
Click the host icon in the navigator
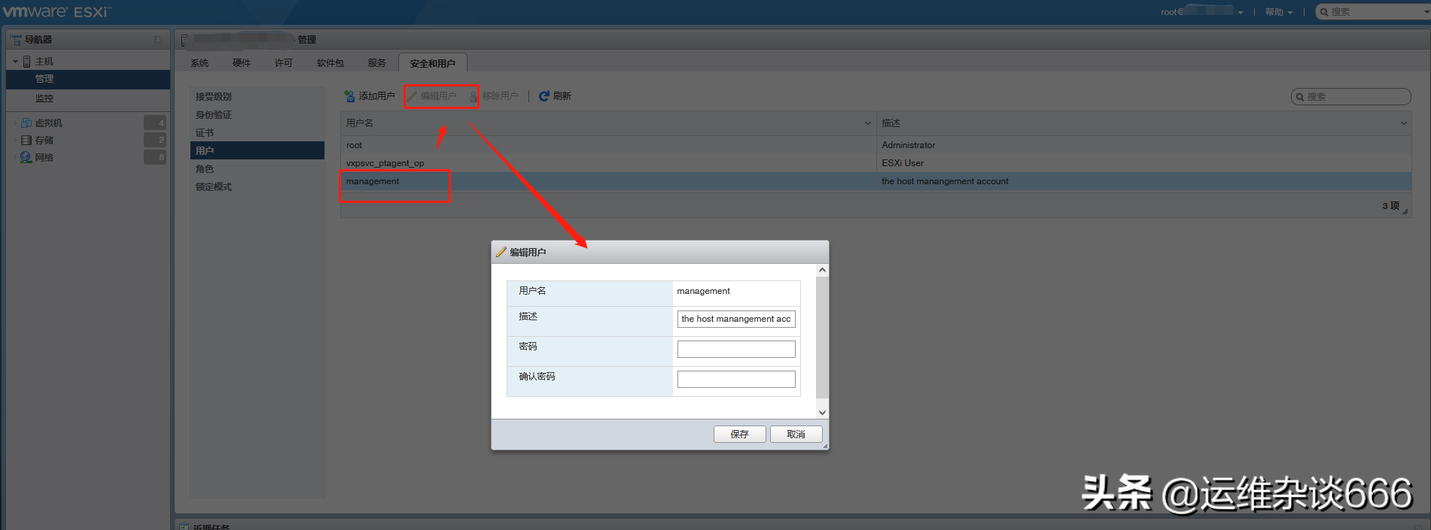(27, 61)
